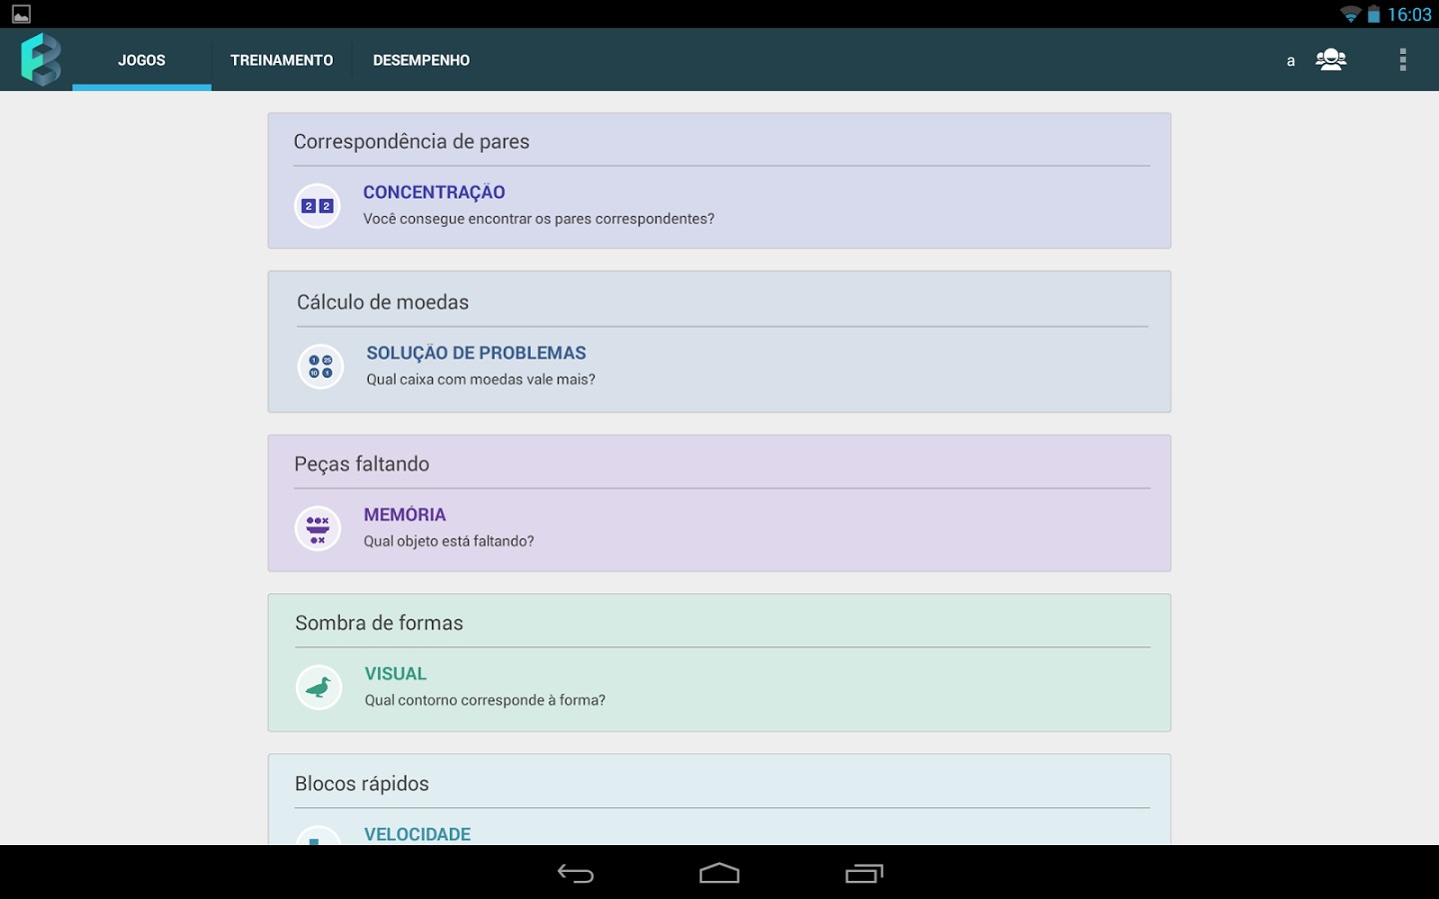Tap the picture notification icon in status bar
The height and width of the screenshot is (899, 1439).
tap(21, 14)
